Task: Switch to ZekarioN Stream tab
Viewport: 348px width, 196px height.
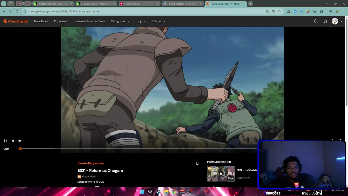Action: point(96,4)
